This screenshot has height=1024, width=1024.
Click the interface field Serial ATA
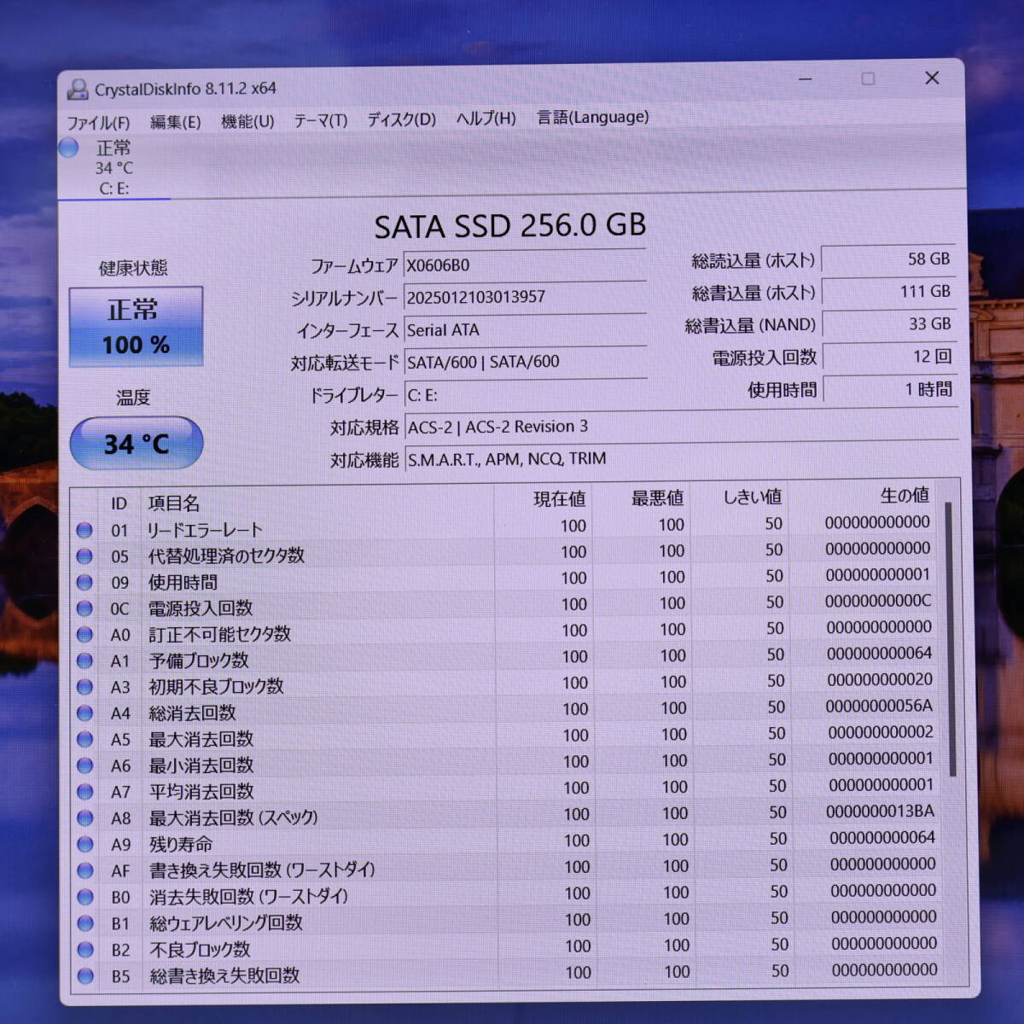pos(525,329)
